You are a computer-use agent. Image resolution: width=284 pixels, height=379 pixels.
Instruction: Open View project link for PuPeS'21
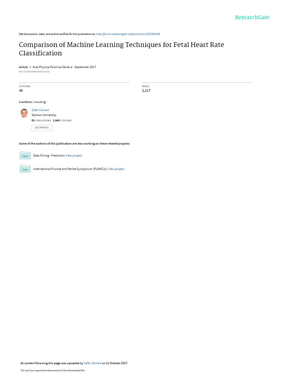click(x=116, y=169)
